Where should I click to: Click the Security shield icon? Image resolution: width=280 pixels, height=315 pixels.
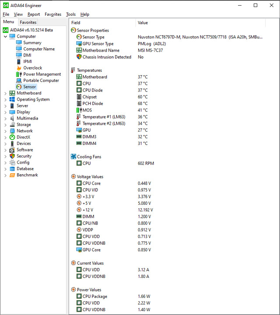[x=12, y=156]
